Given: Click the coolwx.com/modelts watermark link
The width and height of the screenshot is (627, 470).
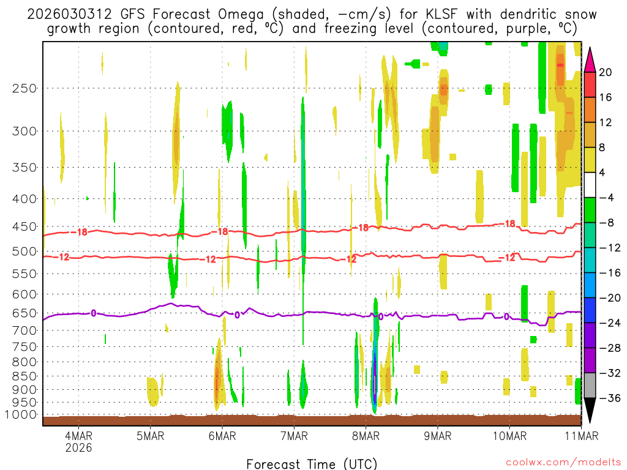Looking at the screenshot, I should coord(563,463).
